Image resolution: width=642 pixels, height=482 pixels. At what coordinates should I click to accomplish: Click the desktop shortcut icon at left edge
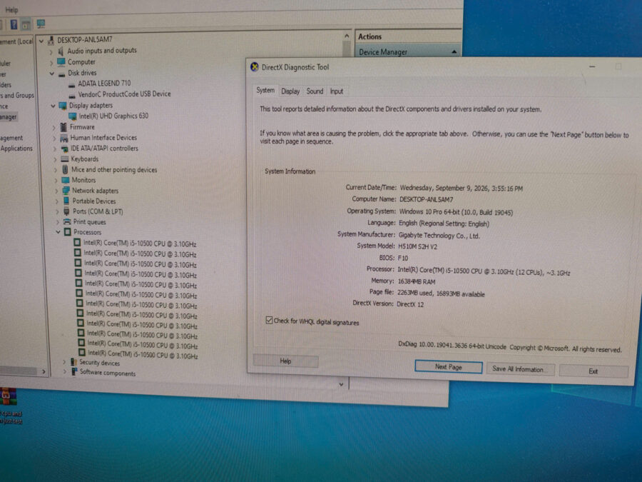[x=8, y=396]
